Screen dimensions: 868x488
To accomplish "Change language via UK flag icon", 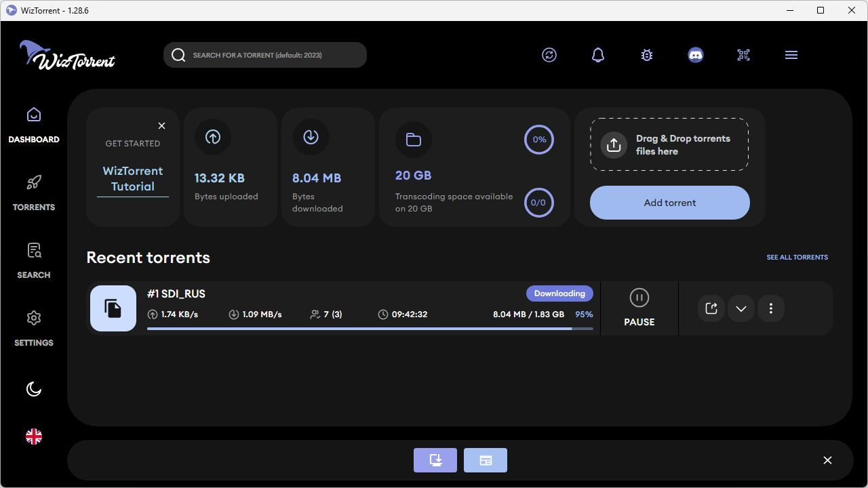I will 34,436.
